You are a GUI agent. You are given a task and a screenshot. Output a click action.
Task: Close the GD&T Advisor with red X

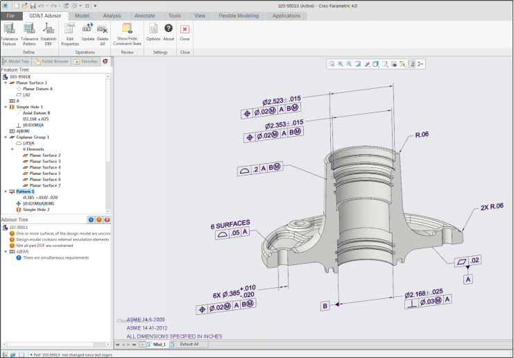point(185,32)
